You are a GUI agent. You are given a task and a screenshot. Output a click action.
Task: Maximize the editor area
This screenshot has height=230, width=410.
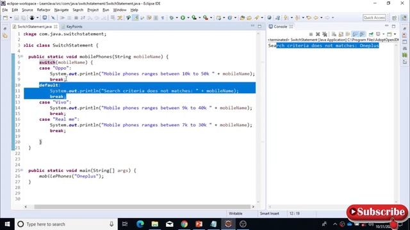[x=259, y=26]
